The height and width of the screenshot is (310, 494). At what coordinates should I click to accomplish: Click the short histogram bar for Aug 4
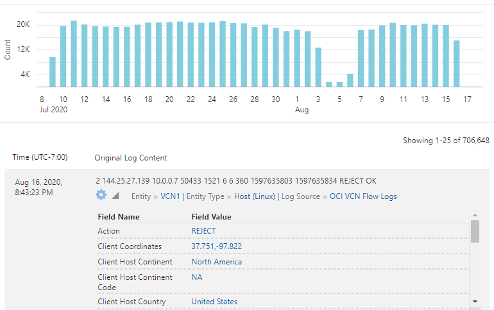tap(329, 84)
